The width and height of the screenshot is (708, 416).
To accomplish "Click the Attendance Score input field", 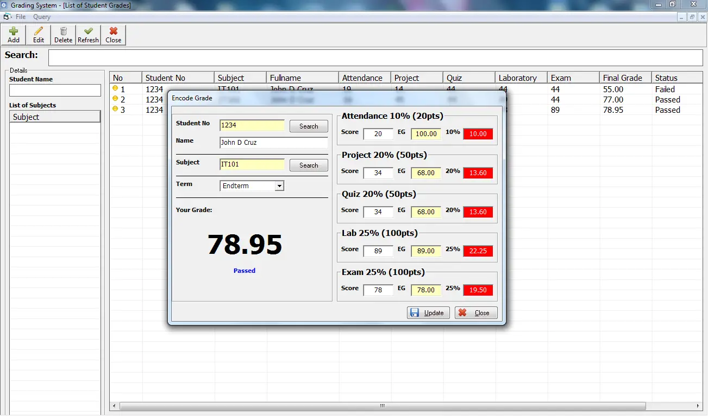I will tap(378, 134).
